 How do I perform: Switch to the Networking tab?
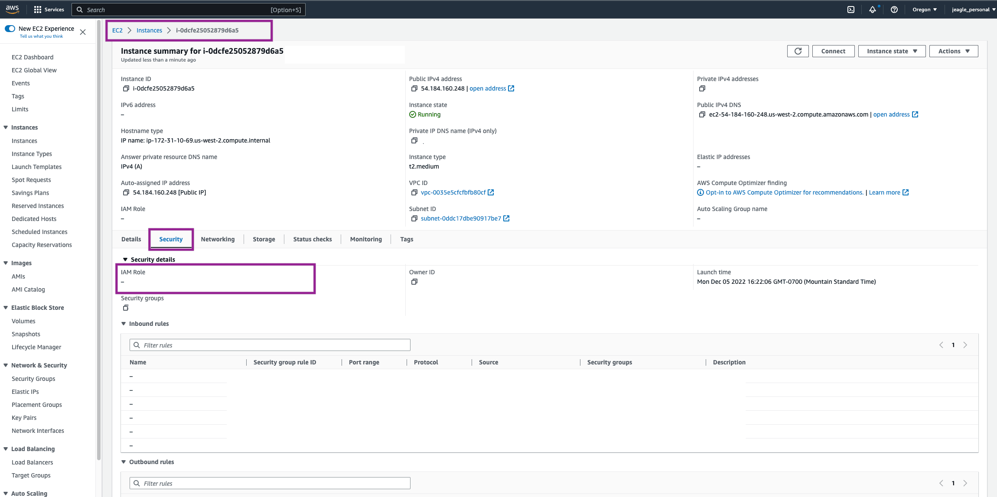point(218,239)
